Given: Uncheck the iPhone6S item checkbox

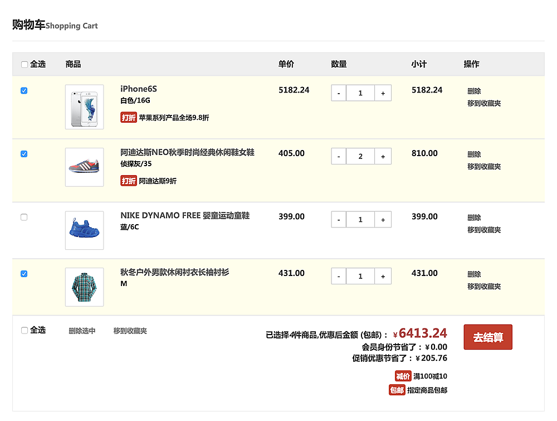Looking at the screenshot, I should (x=24, y=91).
